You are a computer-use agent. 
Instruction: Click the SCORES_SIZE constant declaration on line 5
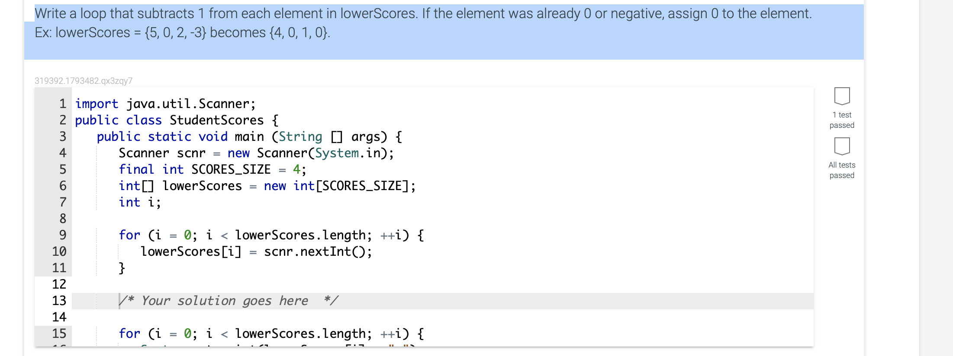211,169
